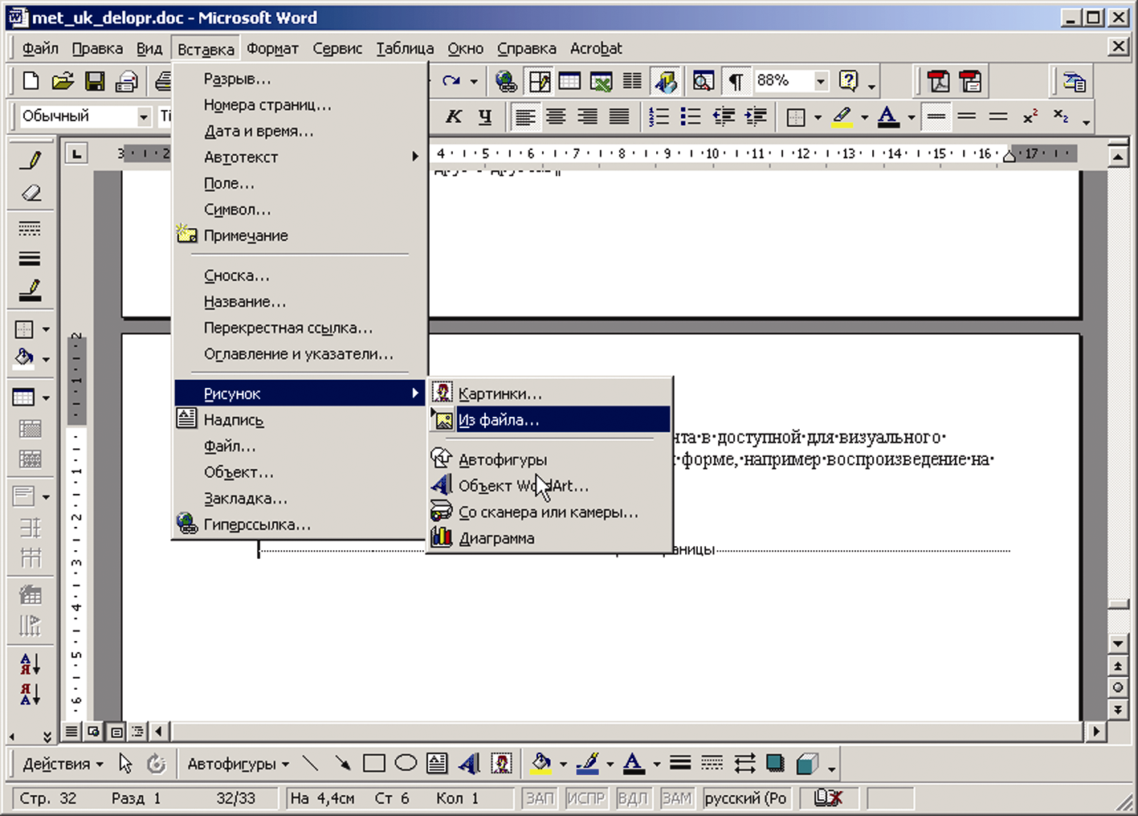
Task: Click the Redo arrow icon
Action: (x=451, y=81)
